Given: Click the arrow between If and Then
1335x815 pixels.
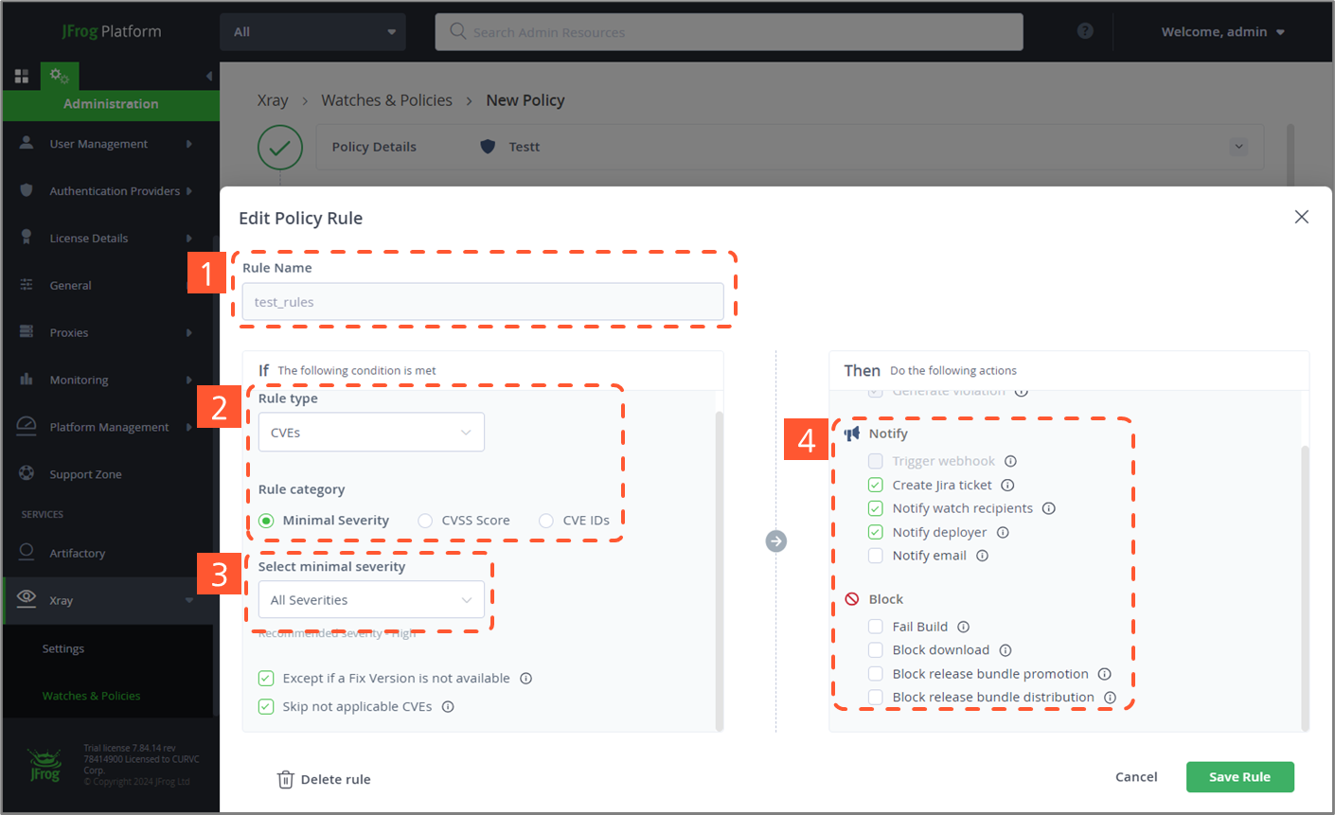Looking at the screenshot, I should click(x=776, y=541).
